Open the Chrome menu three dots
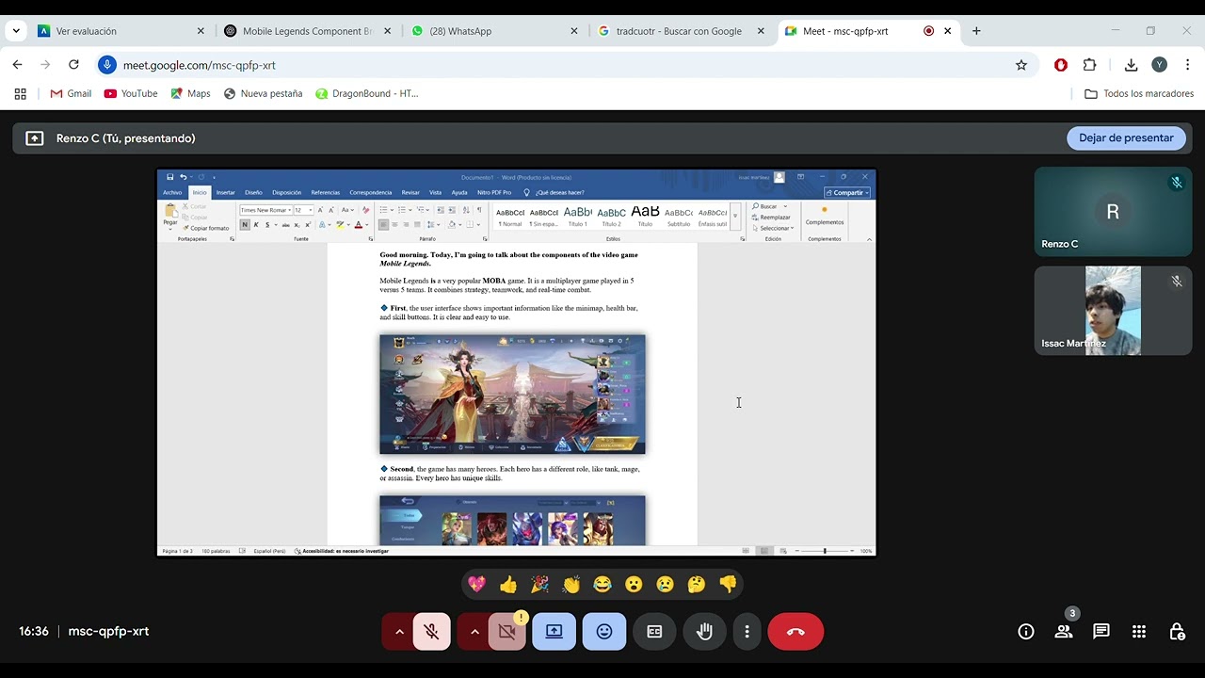Image resolution: width=1205 pixels, height=678 pixels. click(1187, 65)
